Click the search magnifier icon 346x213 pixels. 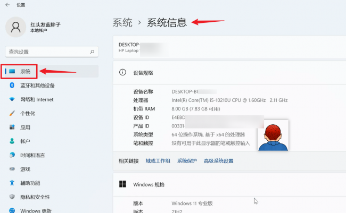pos(92,52)
